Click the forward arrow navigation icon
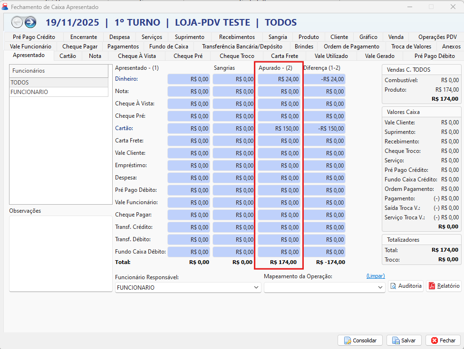 tap(30, 22)
